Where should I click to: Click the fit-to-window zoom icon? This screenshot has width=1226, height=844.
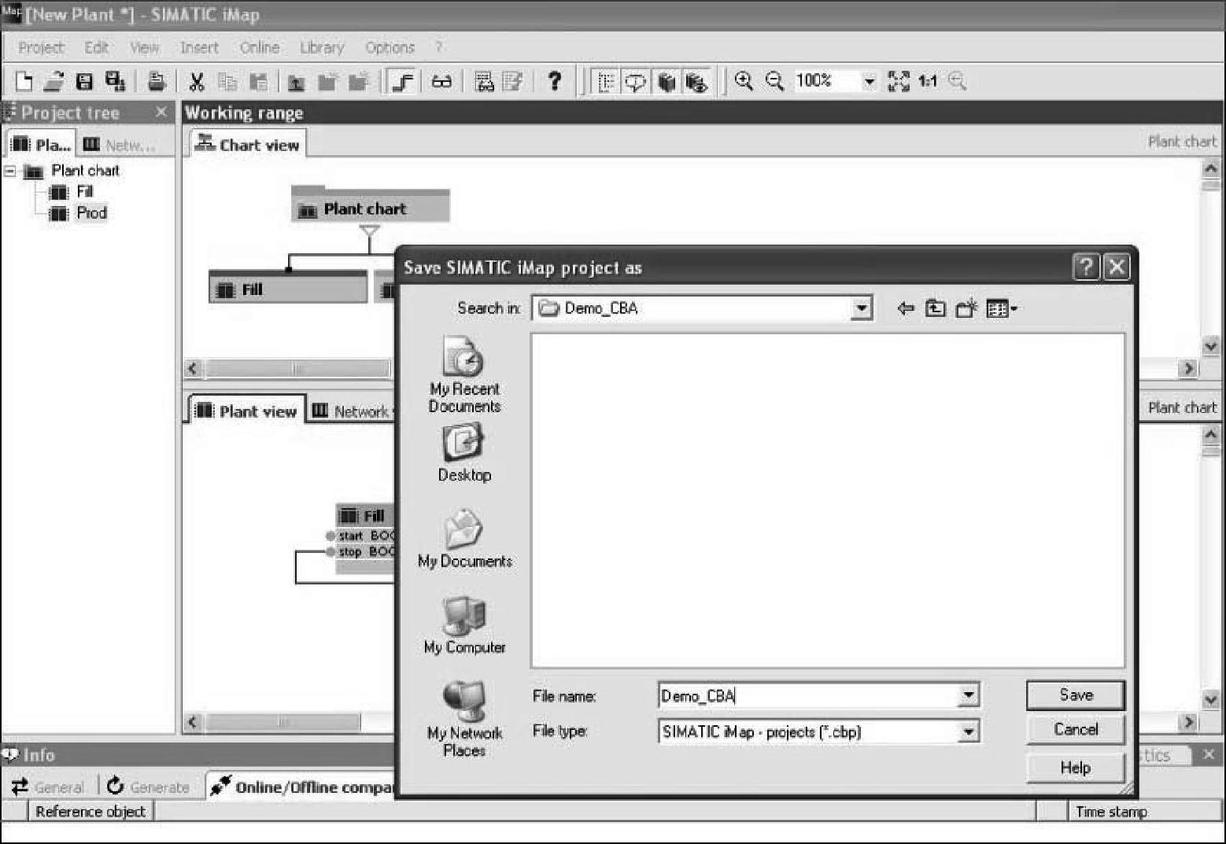[898, 80]
